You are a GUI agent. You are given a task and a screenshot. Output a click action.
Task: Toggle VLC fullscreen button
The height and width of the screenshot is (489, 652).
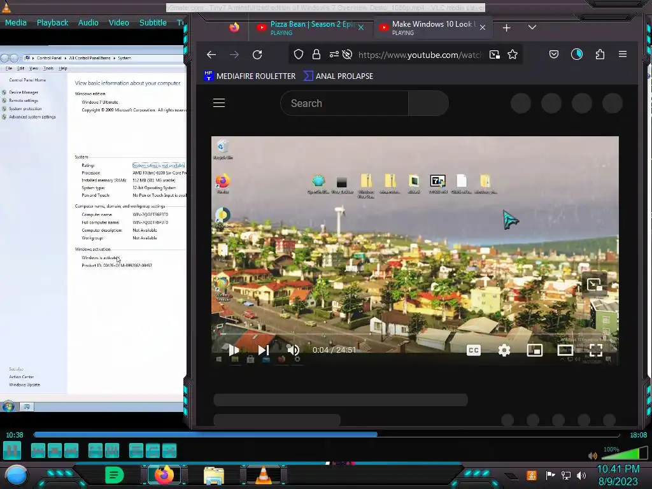96,450
